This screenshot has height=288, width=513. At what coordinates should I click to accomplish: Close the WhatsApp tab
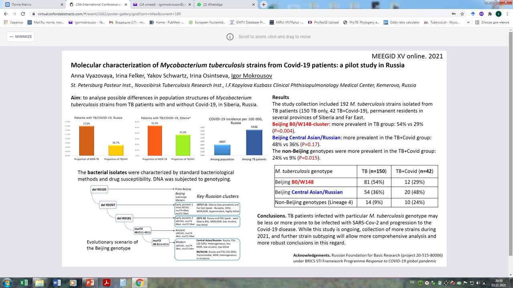253,5
